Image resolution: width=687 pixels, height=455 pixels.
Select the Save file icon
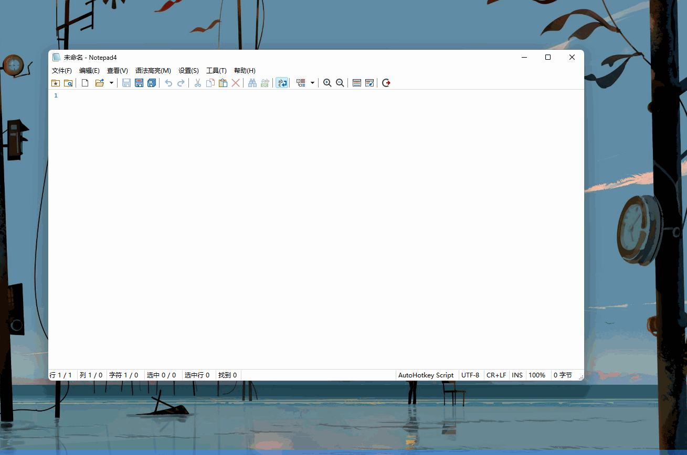click(x=126, y=83)
